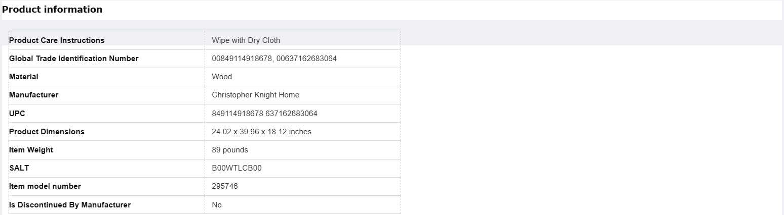This screenshot has width=784, height=215.
Task: Select the Item model number label
Action: point(45,186)
